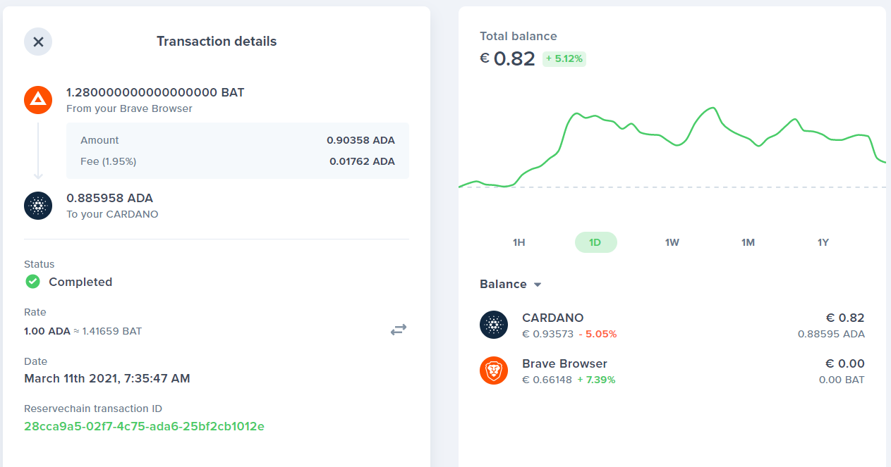Screen dimensions: 891x467
Task: Click the 0.88595 ADA balance text
Action: click(831, 334)
